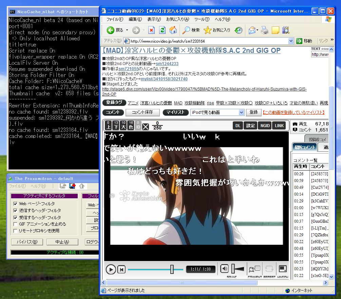This screenshot has height=299, width=341.
Task: Toggle the REPEAT playback icon
Action: (x=269, y=269)
